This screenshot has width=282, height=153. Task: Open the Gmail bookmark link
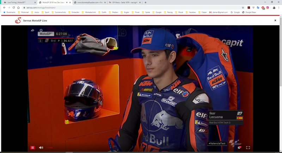click(218, 12)
